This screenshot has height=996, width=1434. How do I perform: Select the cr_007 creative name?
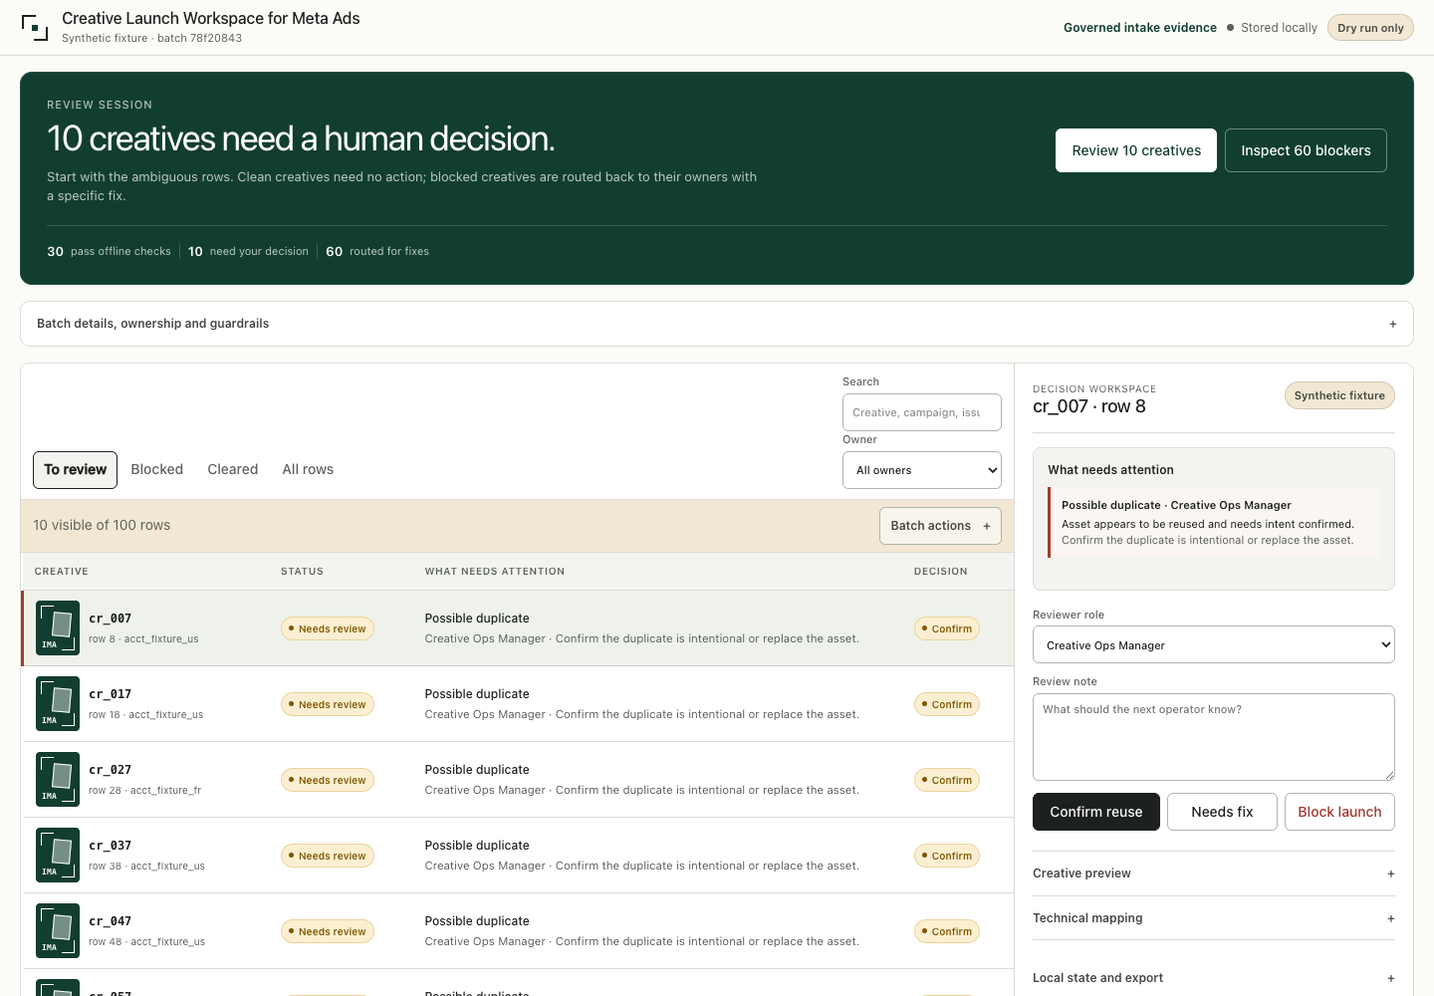111,619
